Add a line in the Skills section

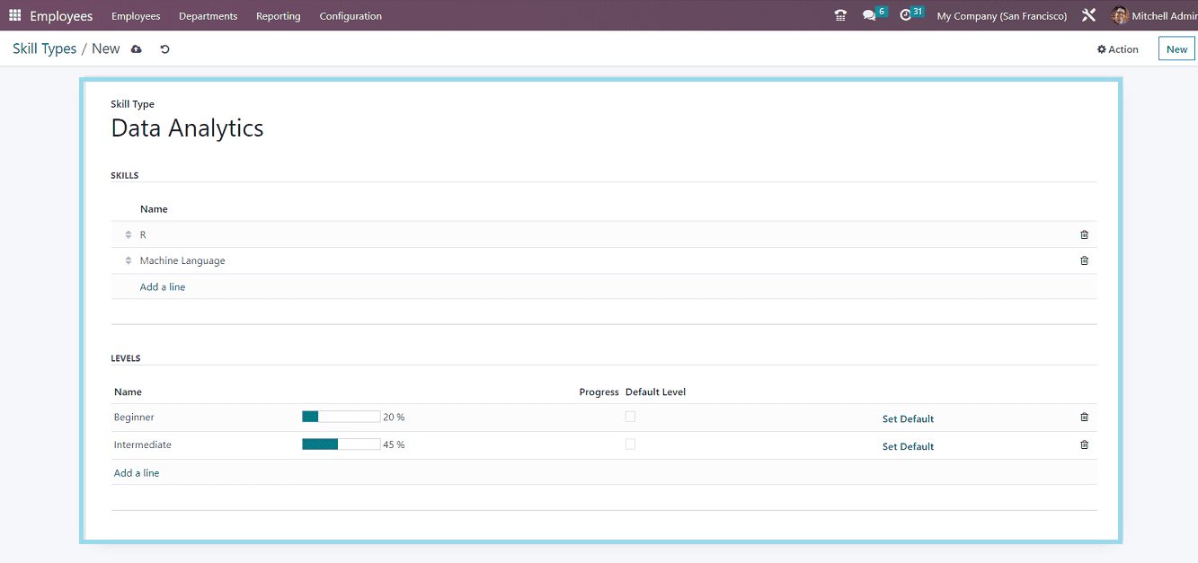(163, 287)
